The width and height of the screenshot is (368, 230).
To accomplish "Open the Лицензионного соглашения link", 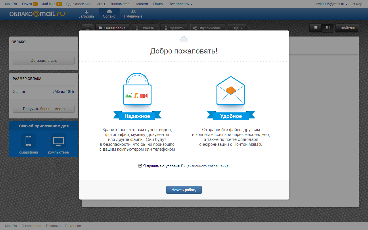I will click(x=205, y=166).
